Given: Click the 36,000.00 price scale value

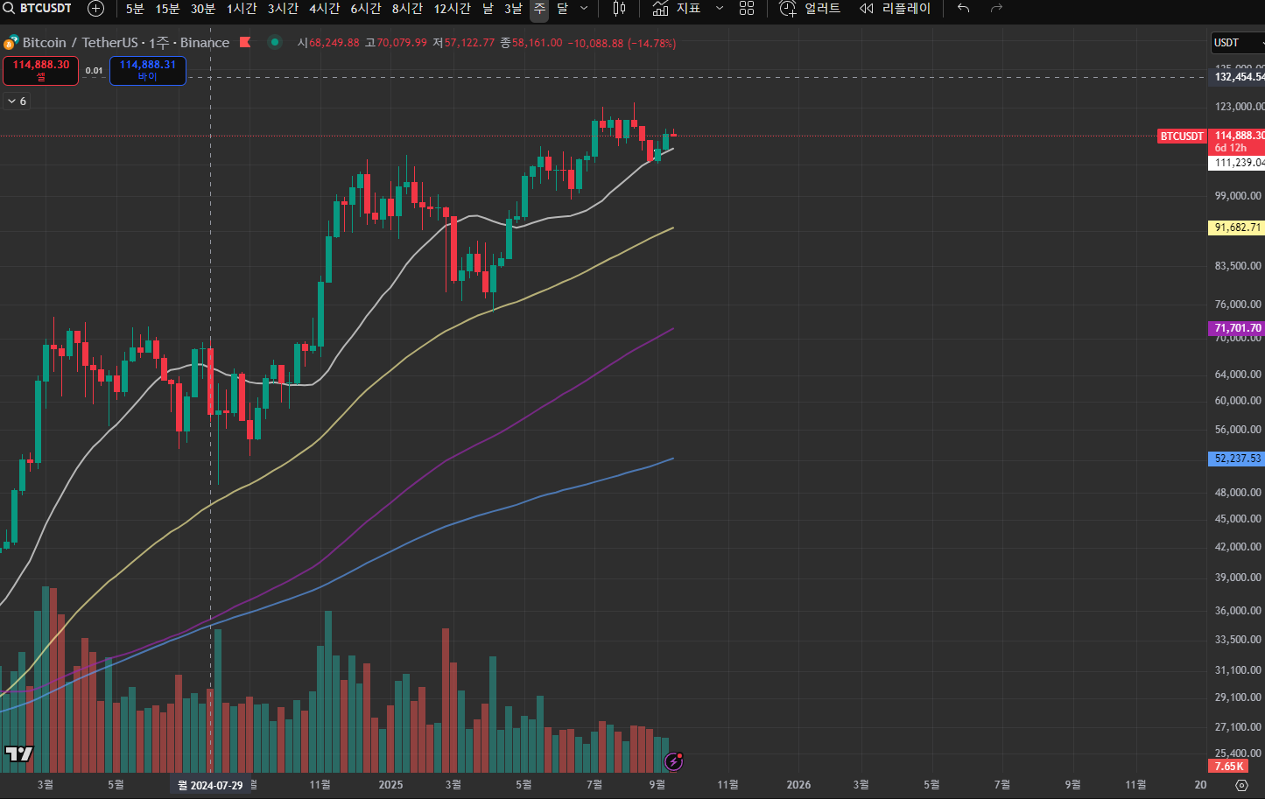Looking at the screenshot, I should tap(1238, 611).
